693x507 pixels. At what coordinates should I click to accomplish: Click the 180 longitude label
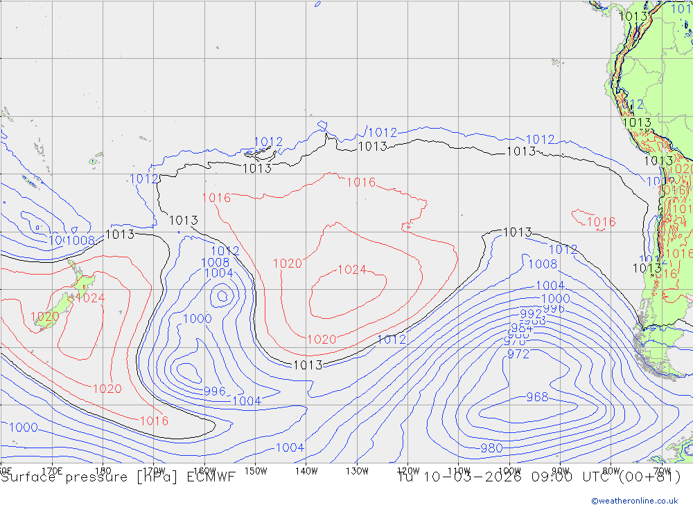click(103, 471)
